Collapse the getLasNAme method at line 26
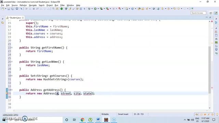This screenshot has width=219, height=123. 12,62
